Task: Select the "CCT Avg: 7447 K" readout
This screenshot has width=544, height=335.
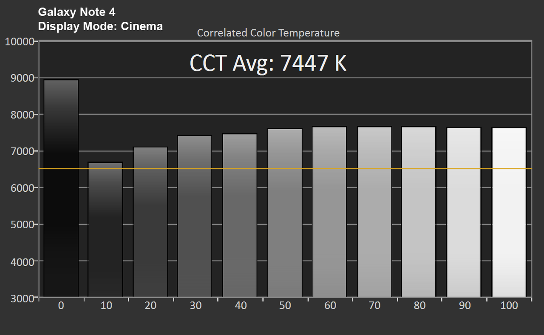Action: (x=268, y=63)
